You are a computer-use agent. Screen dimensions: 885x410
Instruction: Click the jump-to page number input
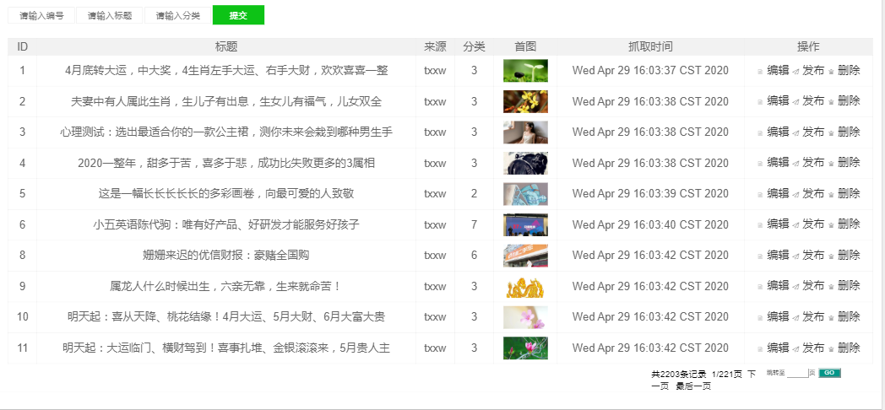[797, 373]
